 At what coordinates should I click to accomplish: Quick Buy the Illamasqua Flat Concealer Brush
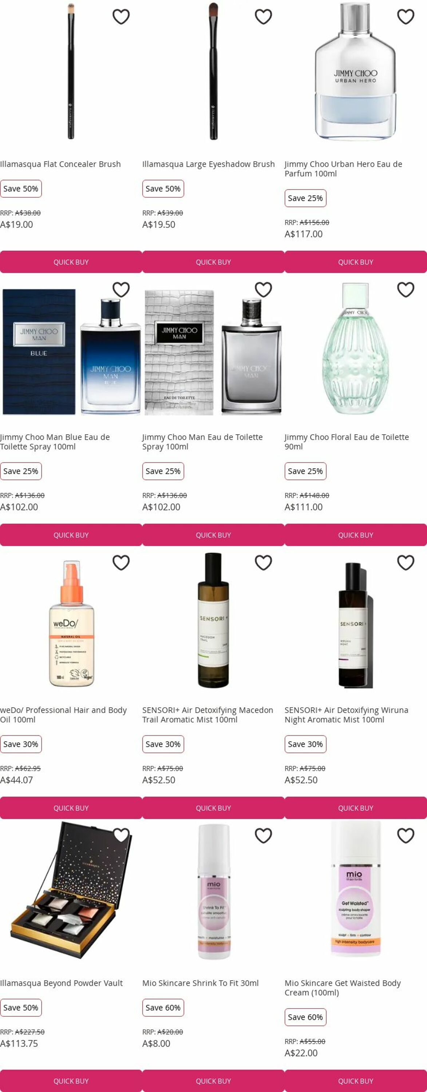(x=71, y=262)
